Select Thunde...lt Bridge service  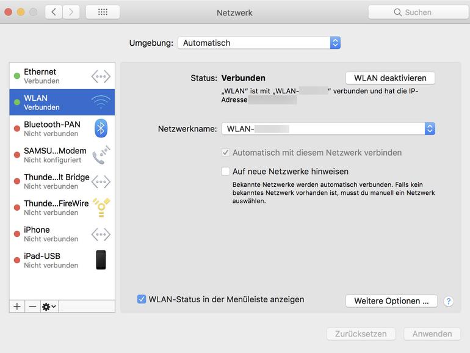click(62, 181)
